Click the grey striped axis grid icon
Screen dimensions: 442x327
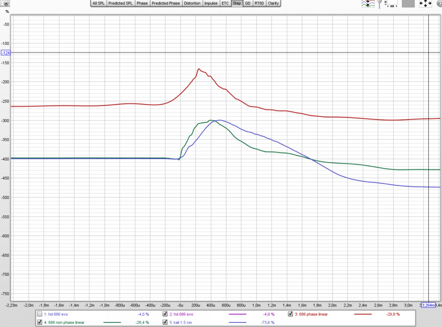tap(408, 4)
